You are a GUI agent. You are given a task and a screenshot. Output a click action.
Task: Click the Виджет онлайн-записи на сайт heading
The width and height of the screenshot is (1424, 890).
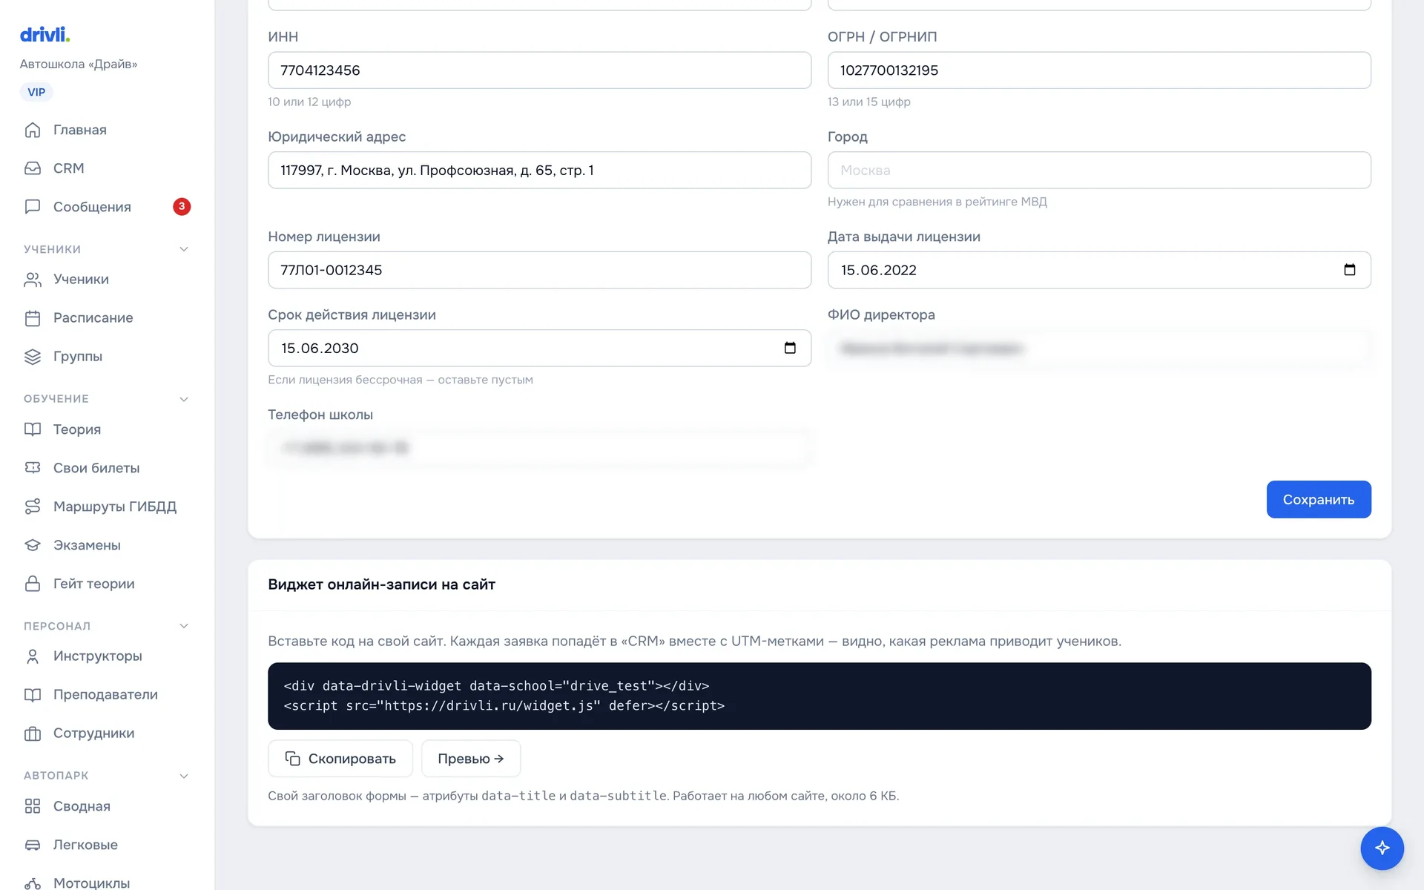click(x=381, y=584)
